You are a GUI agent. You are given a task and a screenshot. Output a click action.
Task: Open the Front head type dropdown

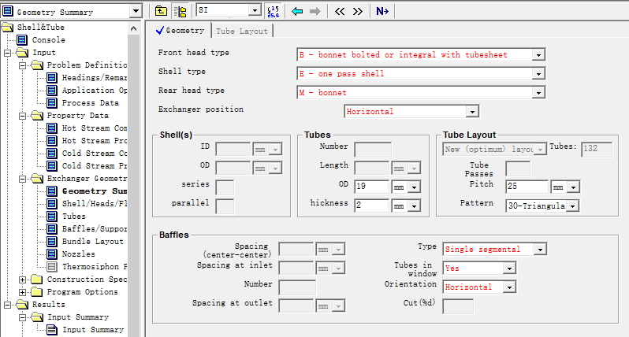click(538, 55)
